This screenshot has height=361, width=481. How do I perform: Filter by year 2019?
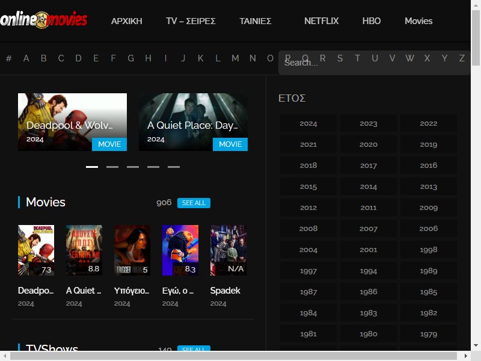coord(429,144)
